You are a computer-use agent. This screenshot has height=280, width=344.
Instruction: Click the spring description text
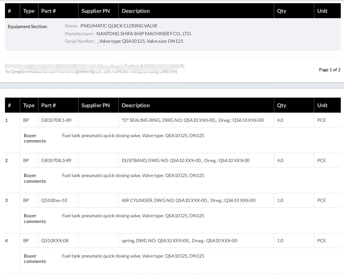pos(179,240)
